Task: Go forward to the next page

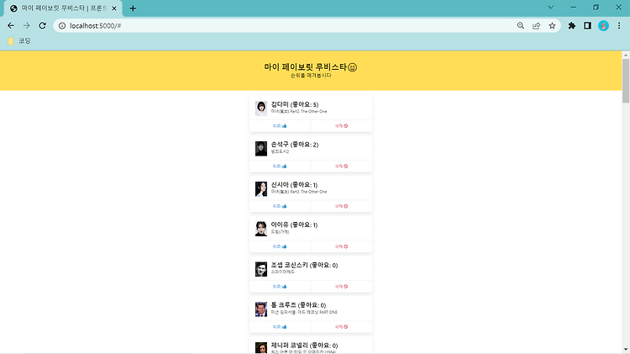Action: [27, 26]
